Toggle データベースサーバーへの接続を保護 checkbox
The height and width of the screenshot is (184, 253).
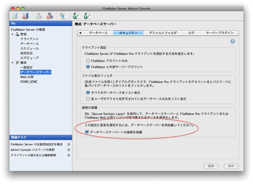pyautogui.click(x=87, y=132)
